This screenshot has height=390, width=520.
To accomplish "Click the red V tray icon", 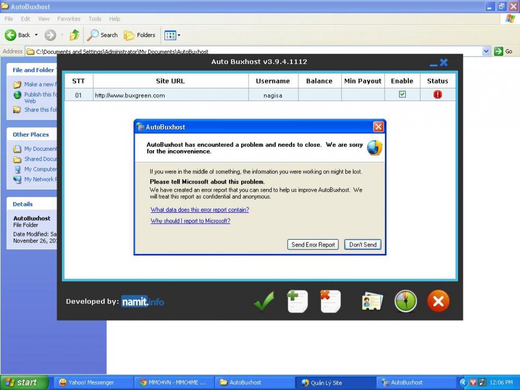I will 473,383.
